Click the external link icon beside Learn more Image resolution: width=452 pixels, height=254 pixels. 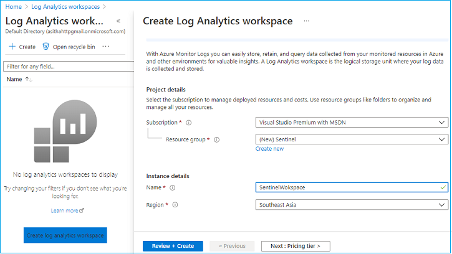82,210
